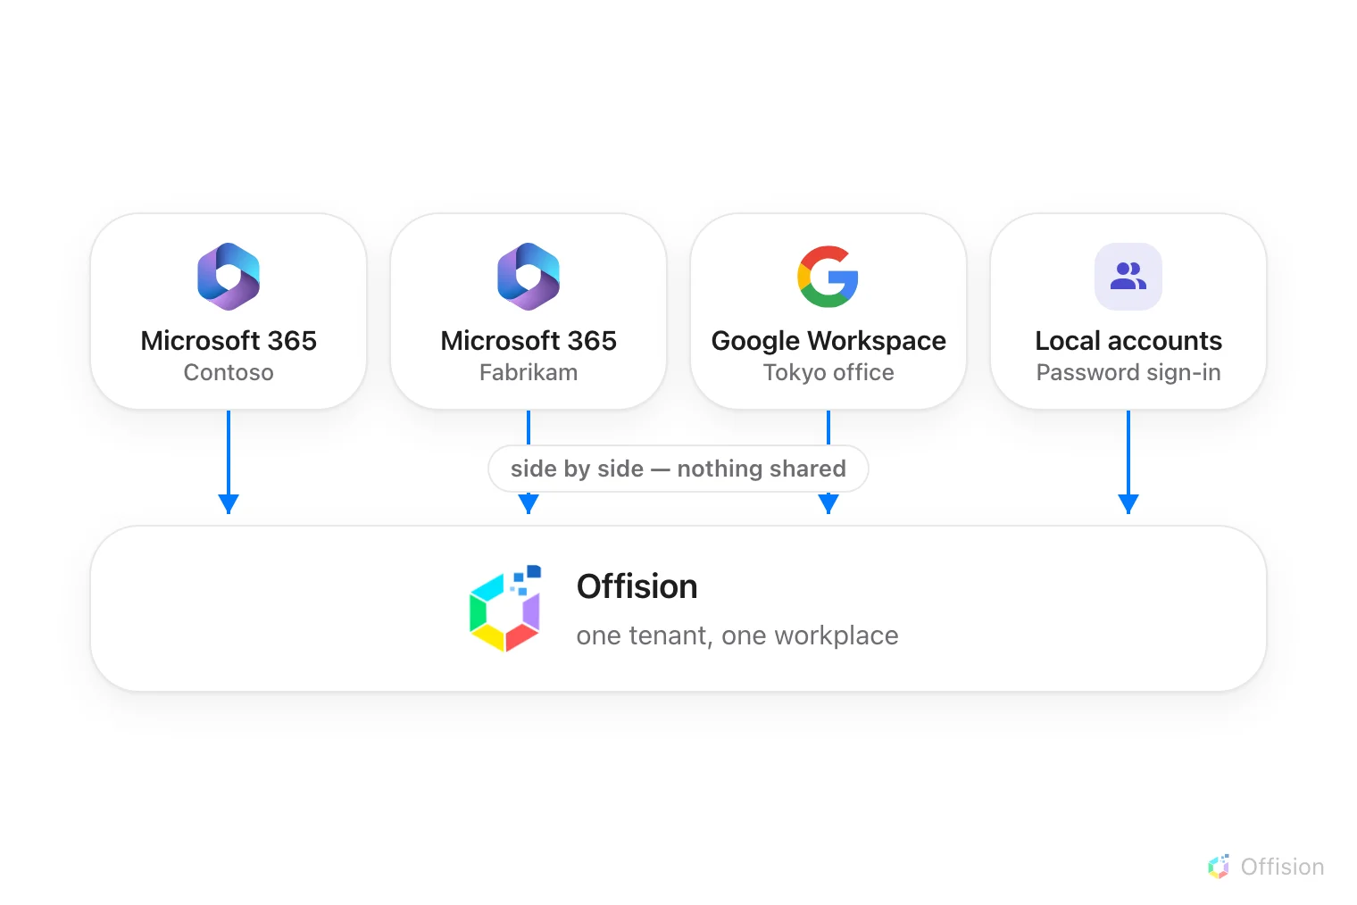Select the 'Contoso' subtitle text
Image resolution: width=1357 pixels, height=905 pixels.
(x=229, y=372)
